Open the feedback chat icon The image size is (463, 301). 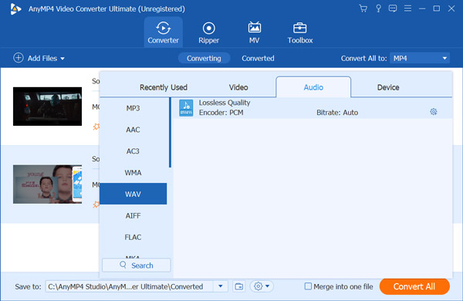[393, 8]
